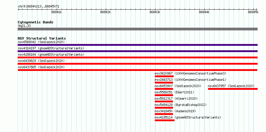
Task: Click the gray 9q21.33 cytogenetic band bar
Action: [x=137, y=29]
